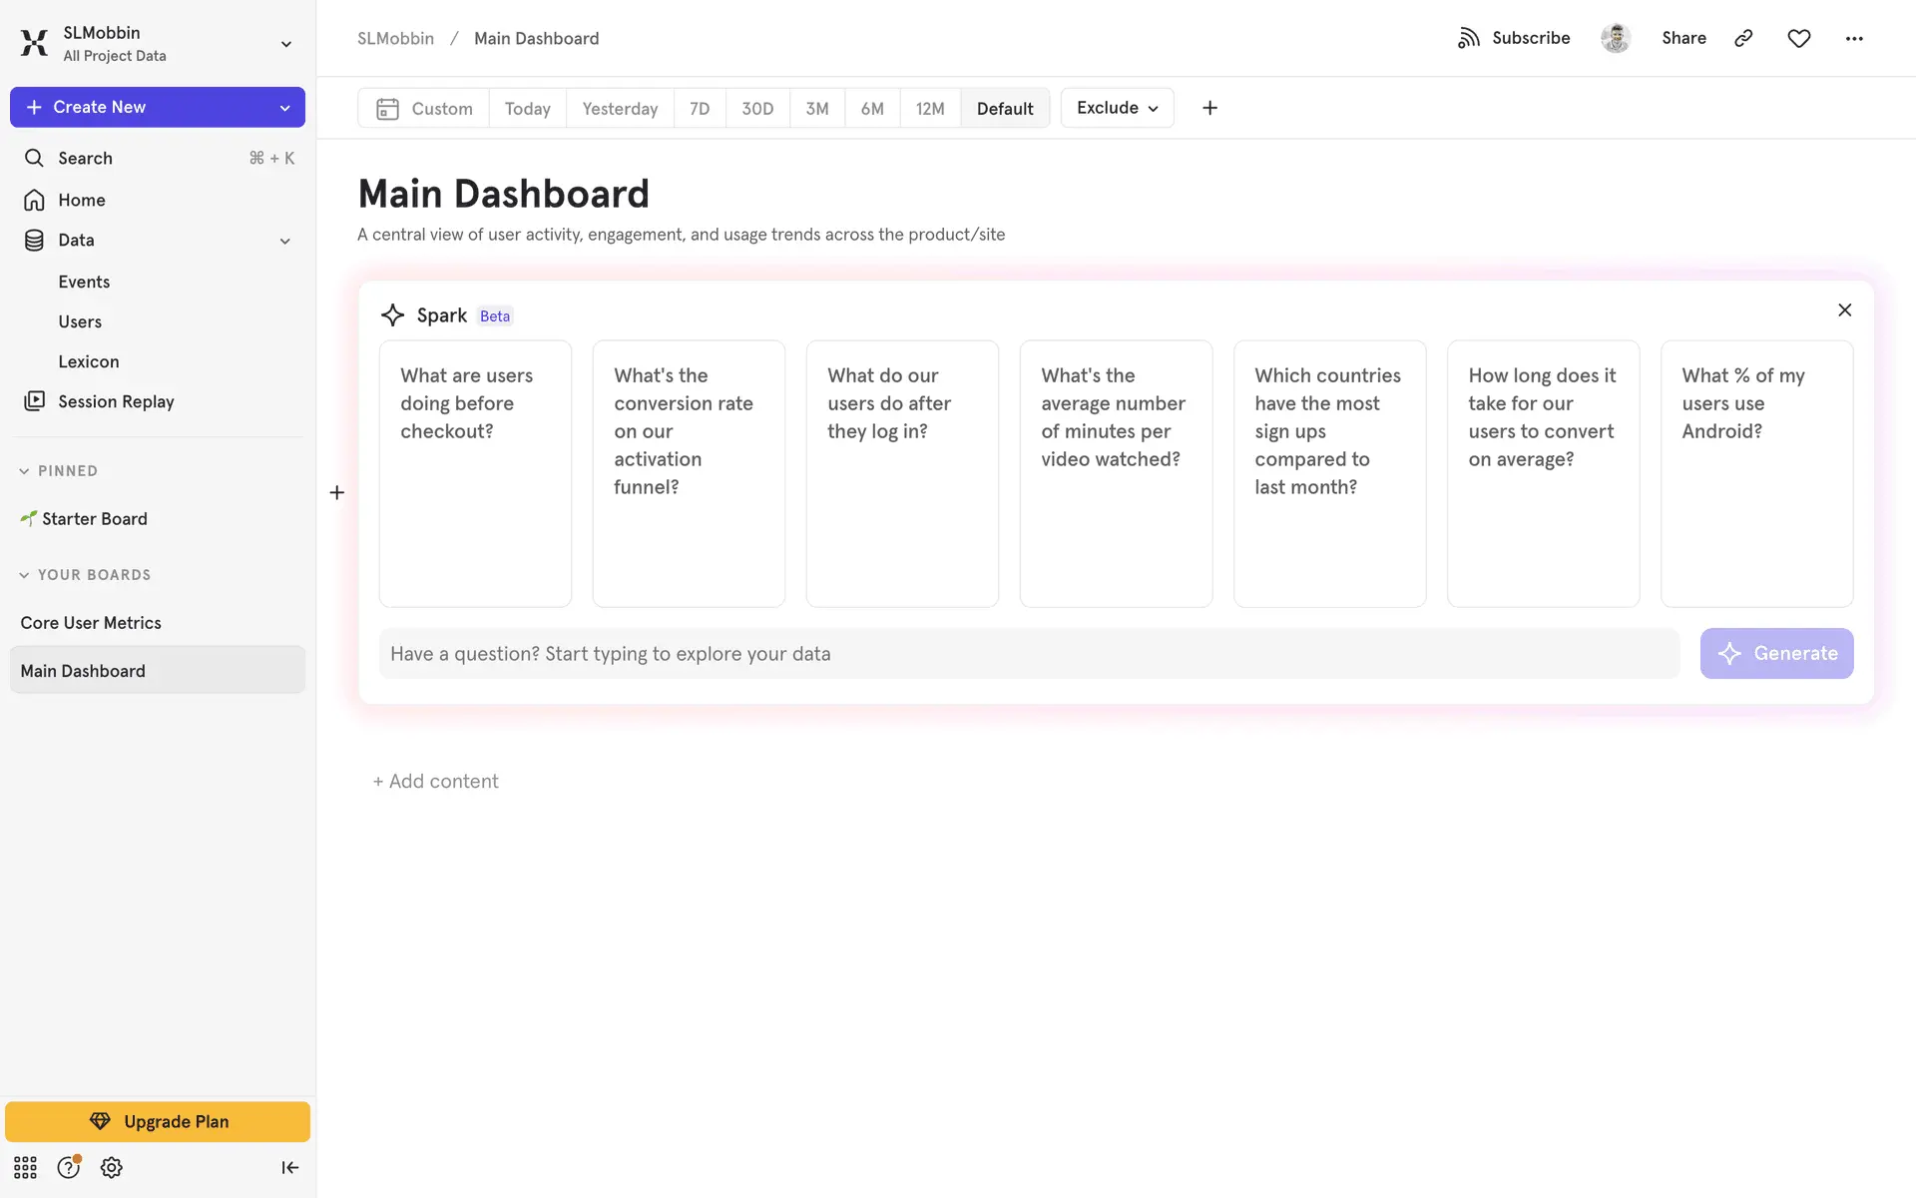Open the apps grid icon
The width and height of the screenshot is (1916, 1198).
(25, 1167)
